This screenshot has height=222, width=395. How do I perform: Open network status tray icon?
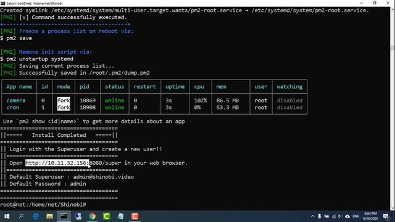point(333,216)
